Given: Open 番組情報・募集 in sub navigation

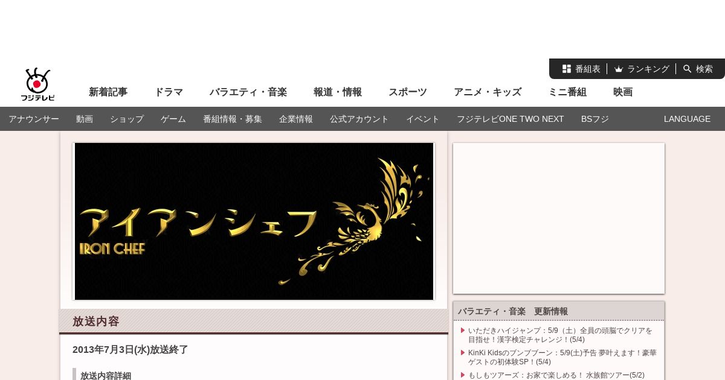Looking at the screenshot, I should coord(233,119).
